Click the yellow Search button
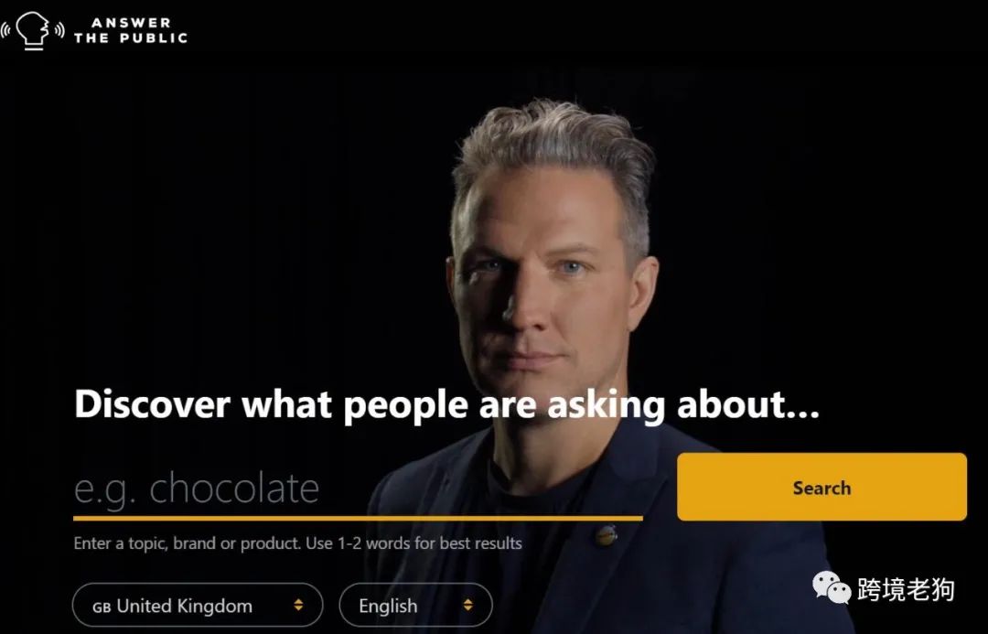The height and width of the screenshot is (634, 988). [x=822, y=487]
